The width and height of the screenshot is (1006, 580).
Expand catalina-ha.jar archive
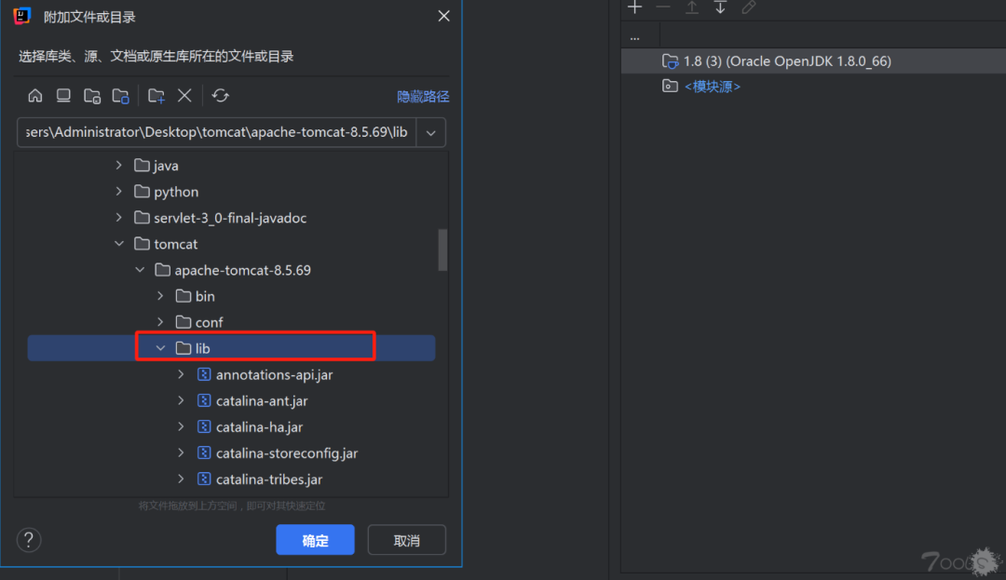coord(181,426)
